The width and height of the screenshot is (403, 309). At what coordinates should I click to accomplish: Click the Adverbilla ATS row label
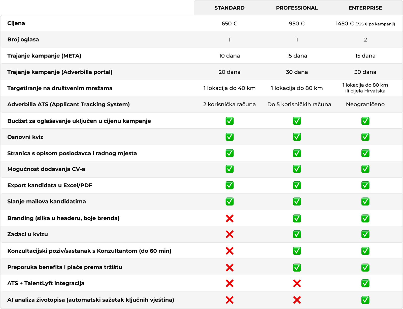pyautogui.click(x=69, y=104)
